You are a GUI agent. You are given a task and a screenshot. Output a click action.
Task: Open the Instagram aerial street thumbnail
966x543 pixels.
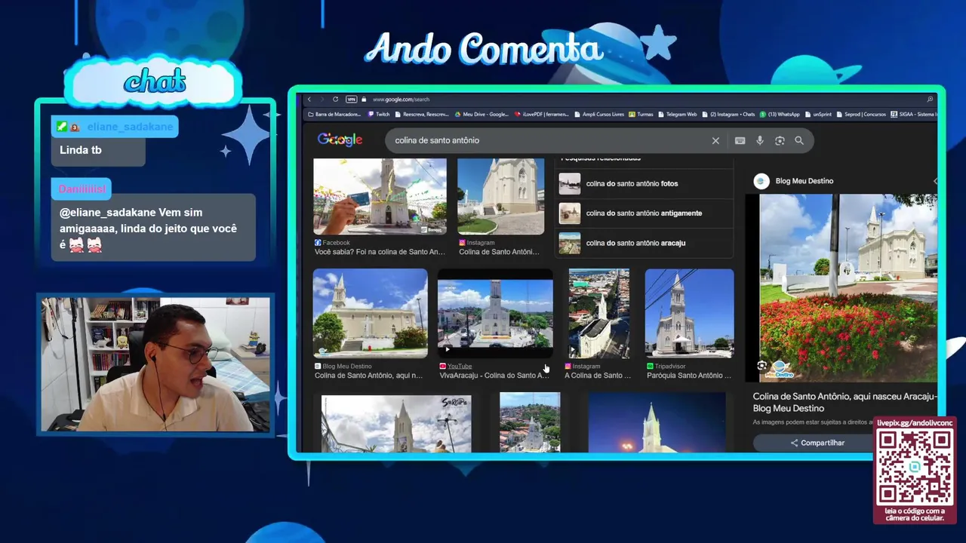tap(598, 313)
